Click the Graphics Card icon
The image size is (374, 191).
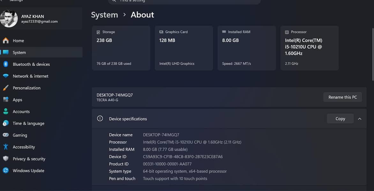(x=161, y=32)
